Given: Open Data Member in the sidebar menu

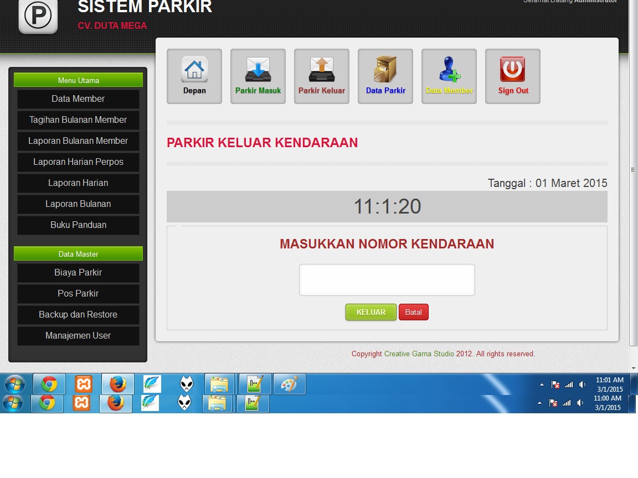Looking at the screenshot, I should [x=78, y=99].
